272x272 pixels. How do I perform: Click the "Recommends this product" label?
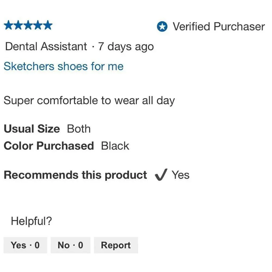75,175
